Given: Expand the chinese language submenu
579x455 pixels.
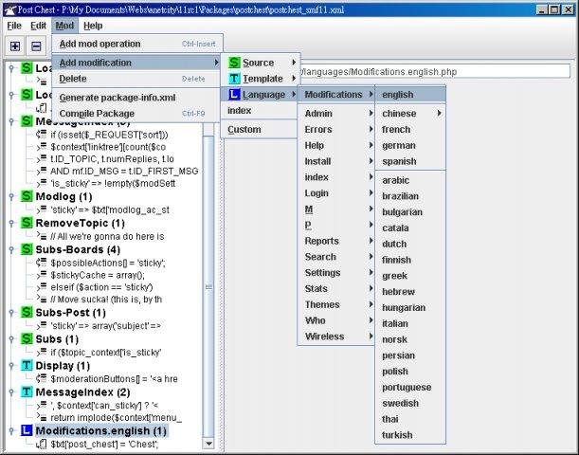Looking at the screenshot, I should [410, 114].
